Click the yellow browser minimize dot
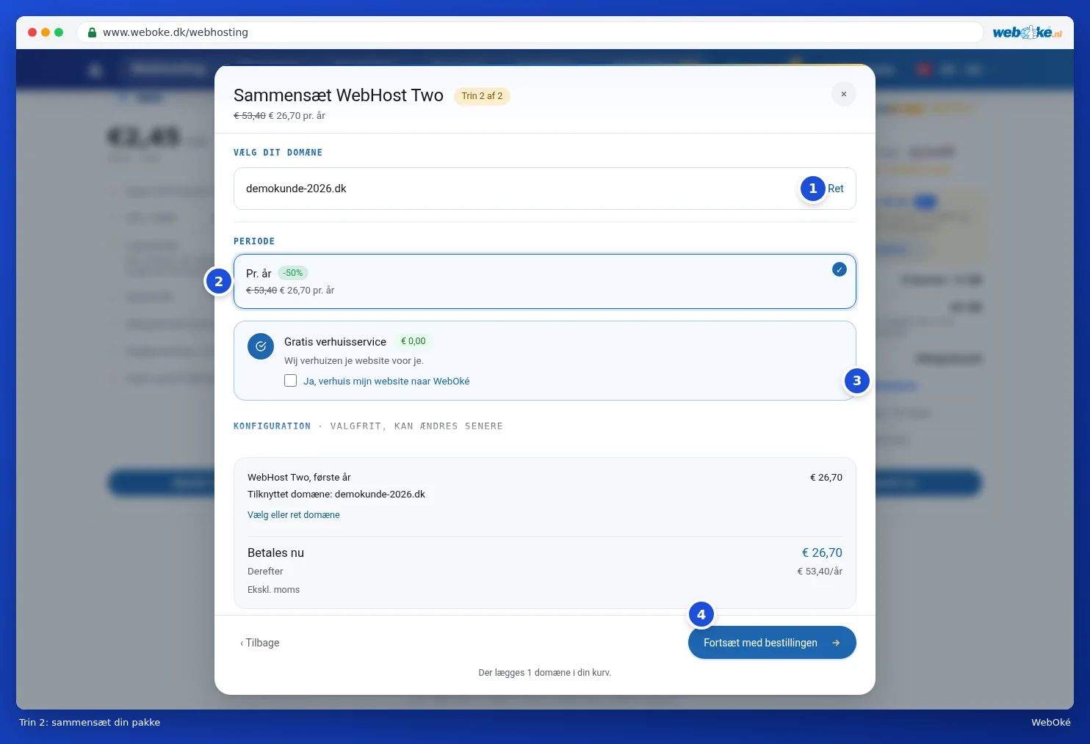This screenshot has height=744, width=1090. pos(46,32)
